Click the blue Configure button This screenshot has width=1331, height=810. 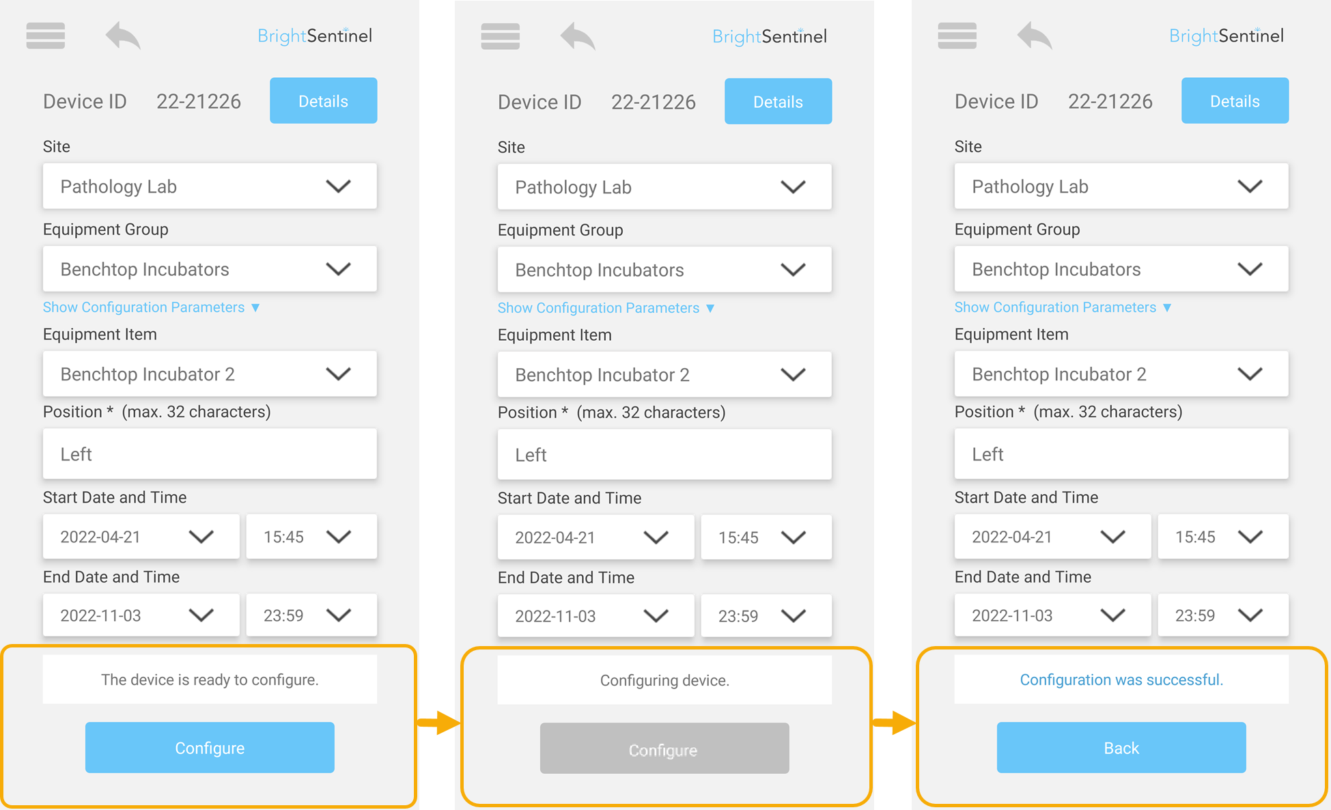210,748
